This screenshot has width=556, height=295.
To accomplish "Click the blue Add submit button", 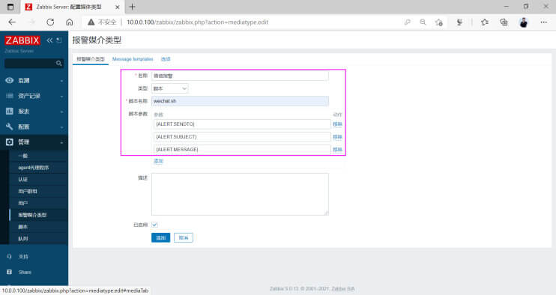I will (160, 237).
